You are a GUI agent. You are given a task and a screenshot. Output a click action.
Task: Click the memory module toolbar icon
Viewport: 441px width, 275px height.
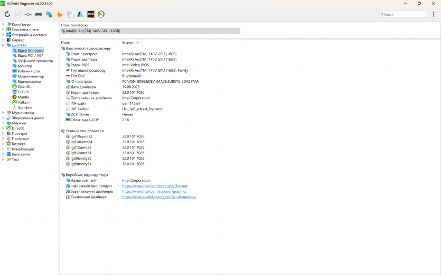(39, 14)
